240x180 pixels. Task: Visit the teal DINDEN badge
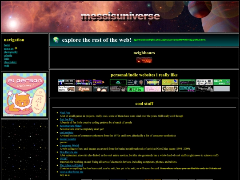tap(188, 88)
